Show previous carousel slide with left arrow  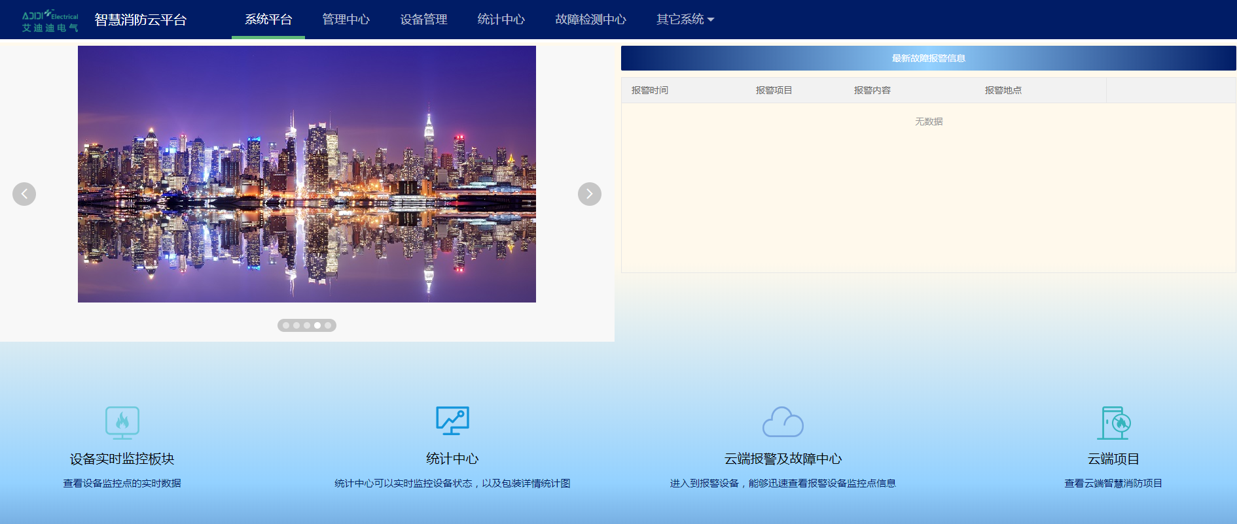pyautogui.click(x=24, y=194)
